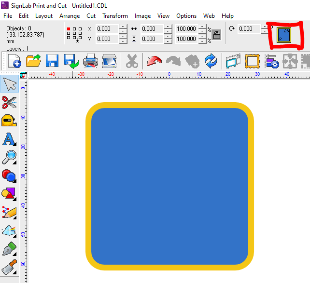Undo the last action with red arrow
This screenshot has height=283, width=310.
click(x=154, y=61)
